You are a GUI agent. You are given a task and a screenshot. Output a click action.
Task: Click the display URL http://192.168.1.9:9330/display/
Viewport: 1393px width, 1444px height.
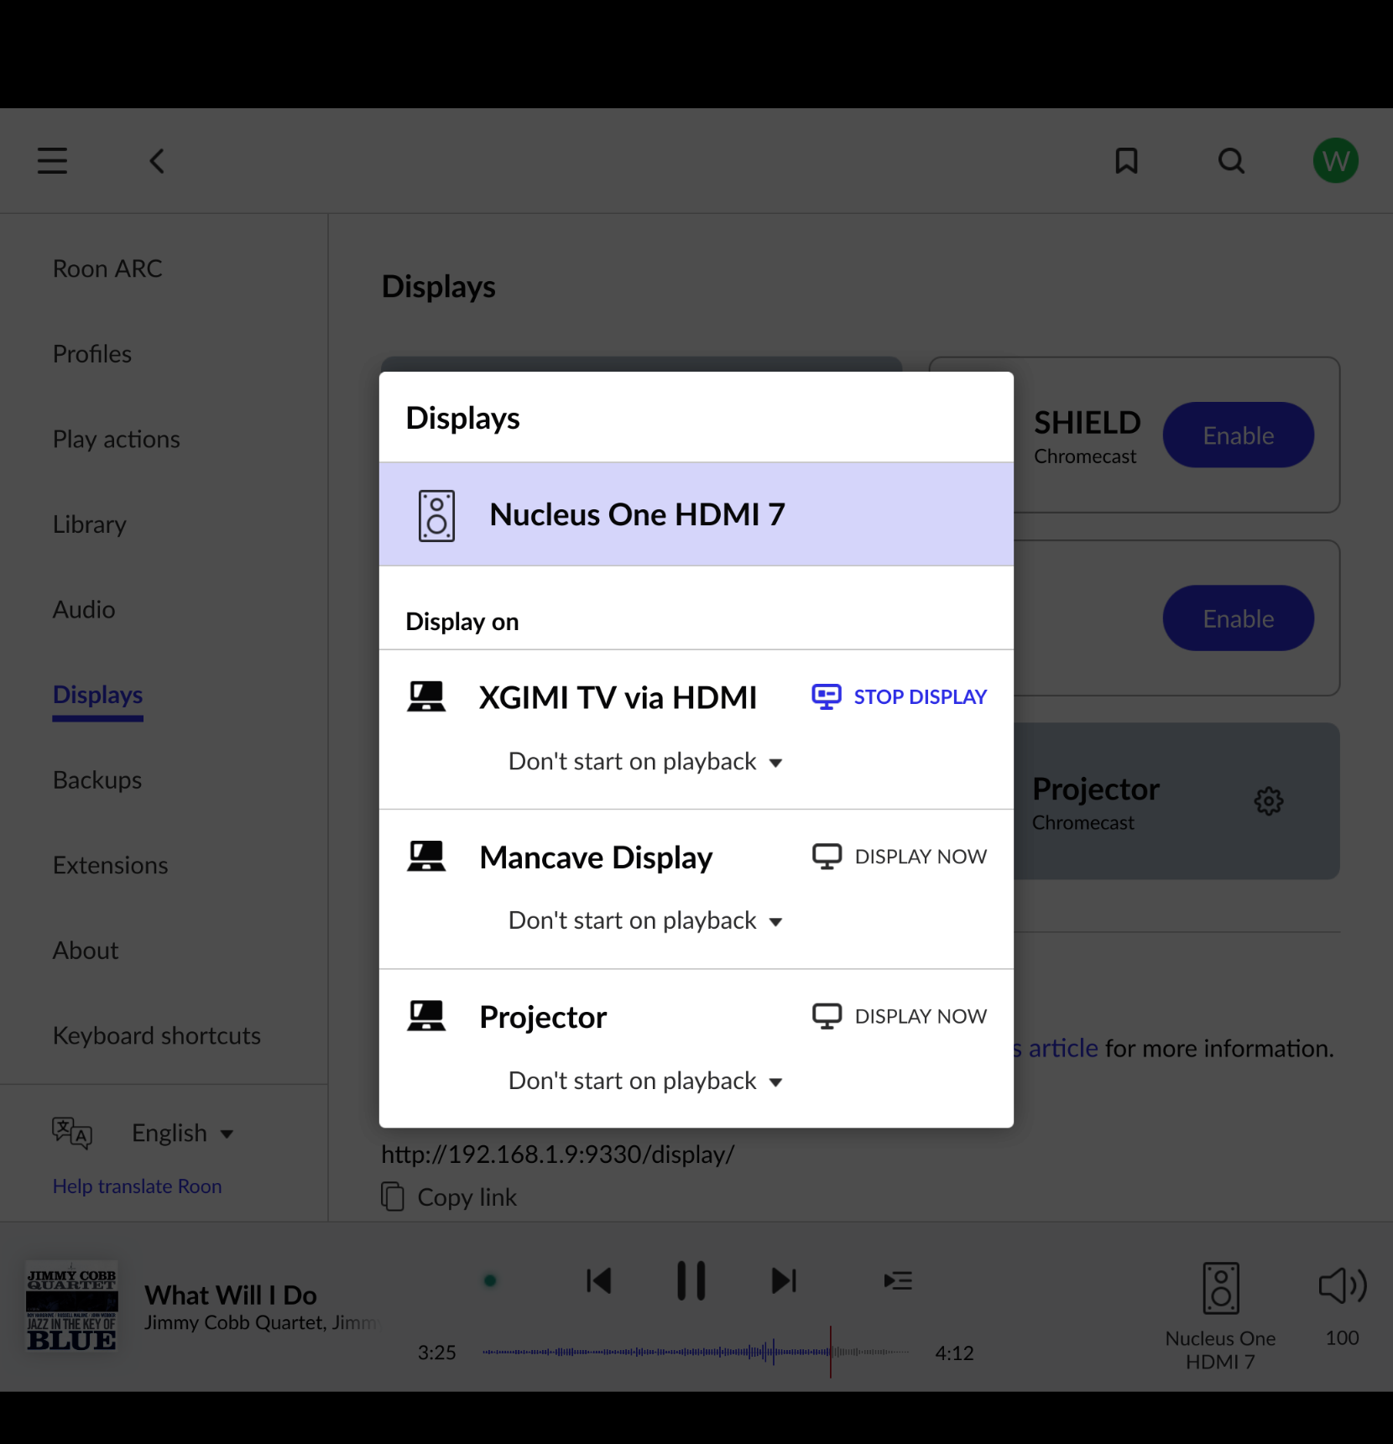tap(558, 1155)
